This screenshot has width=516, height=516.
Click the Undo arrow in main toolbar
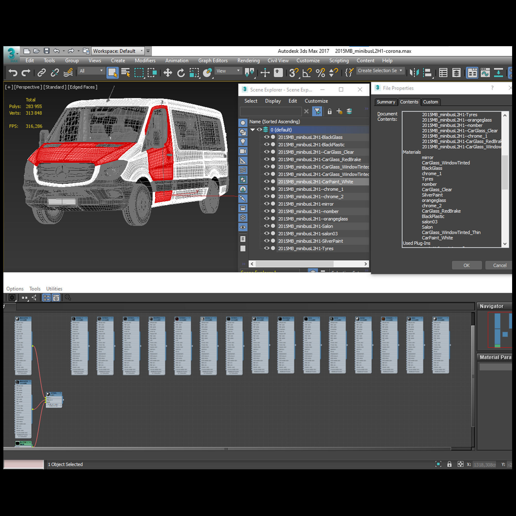point(13,72)
